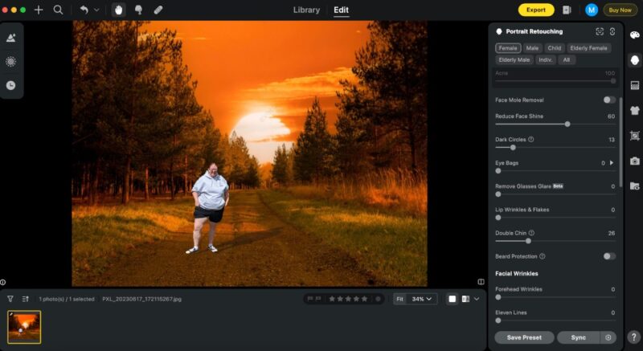Open the history clock icon
This screenshot has width=643, height=351.
click(11, 85)
